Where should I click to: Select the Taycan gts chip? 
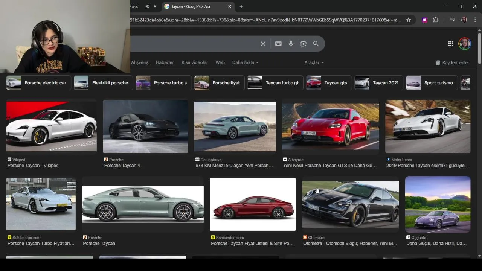[328, 83]
